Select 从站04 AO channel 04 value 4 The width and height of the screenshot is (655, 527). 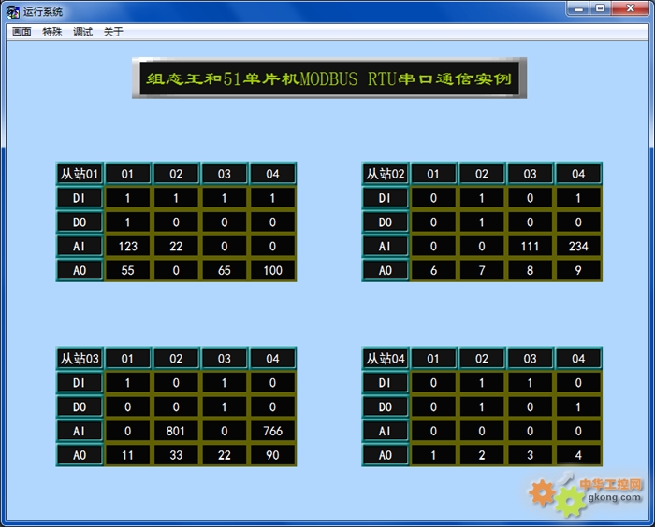(578, 455)
